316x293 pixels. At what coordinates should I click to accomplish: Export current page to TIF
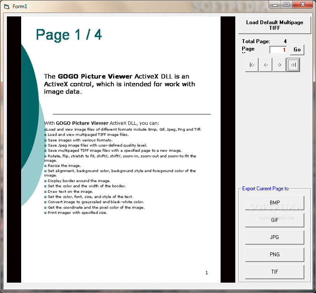(275, 272)
